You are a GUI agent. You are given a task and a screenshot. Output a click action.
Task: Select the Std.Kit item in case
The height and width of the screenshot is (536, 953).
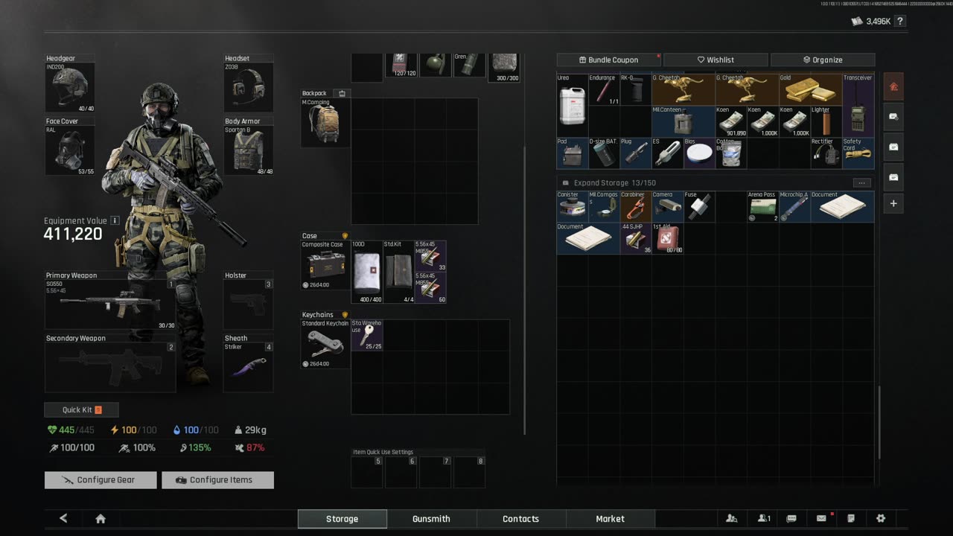coord(398,272)
